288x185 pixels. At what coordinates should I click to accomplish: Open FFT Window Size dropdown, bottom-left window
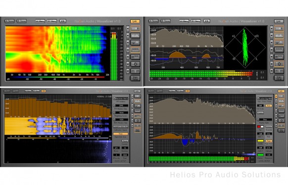[x=121, y=105]
